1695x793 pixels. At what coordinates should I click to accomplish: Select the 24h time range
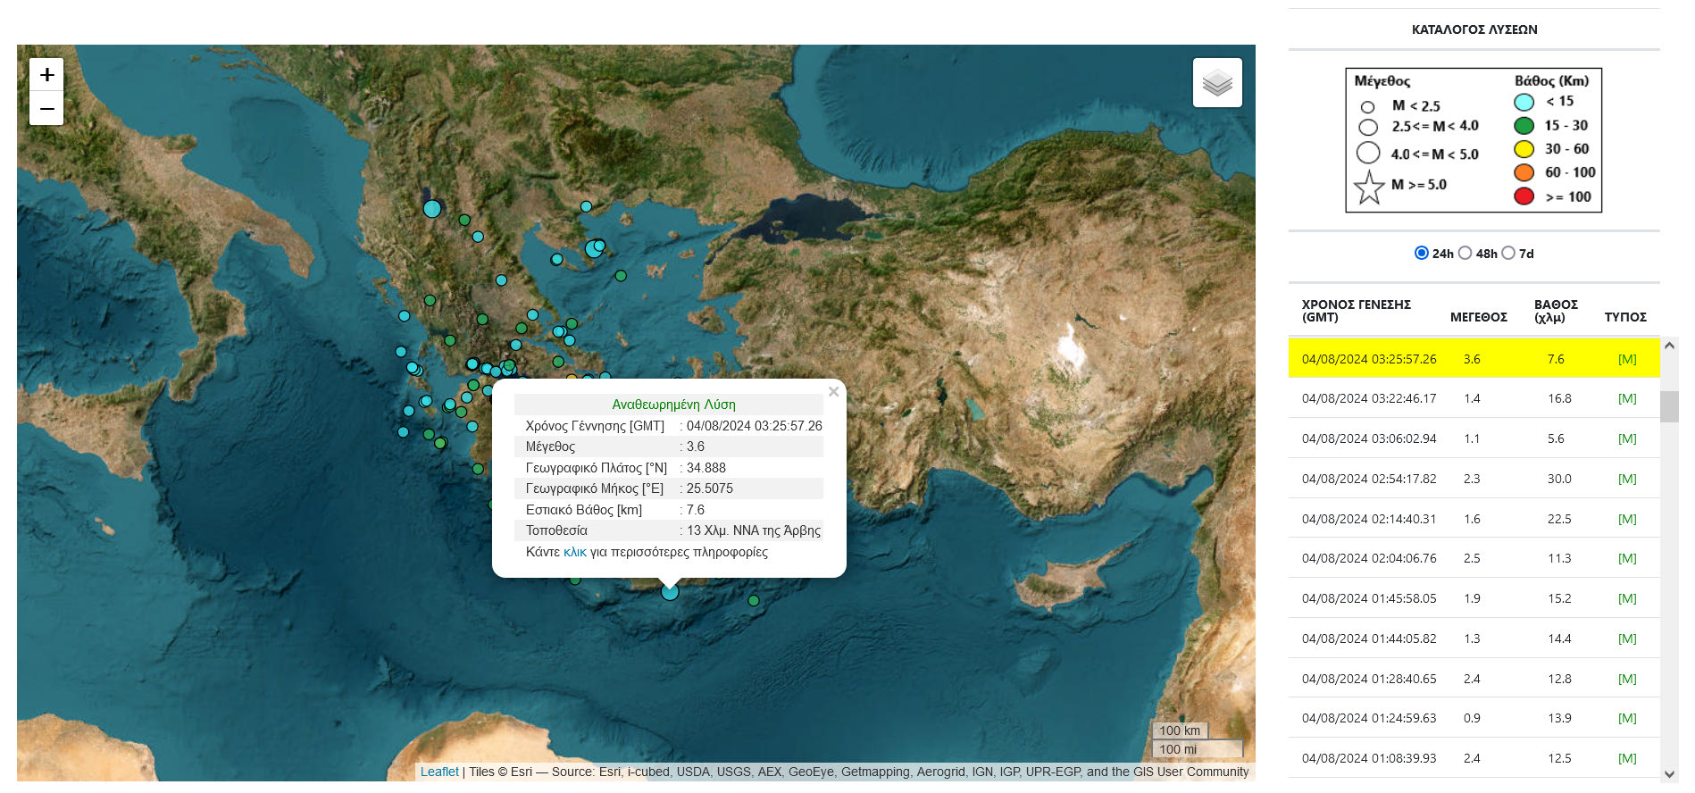point(1422,254)
